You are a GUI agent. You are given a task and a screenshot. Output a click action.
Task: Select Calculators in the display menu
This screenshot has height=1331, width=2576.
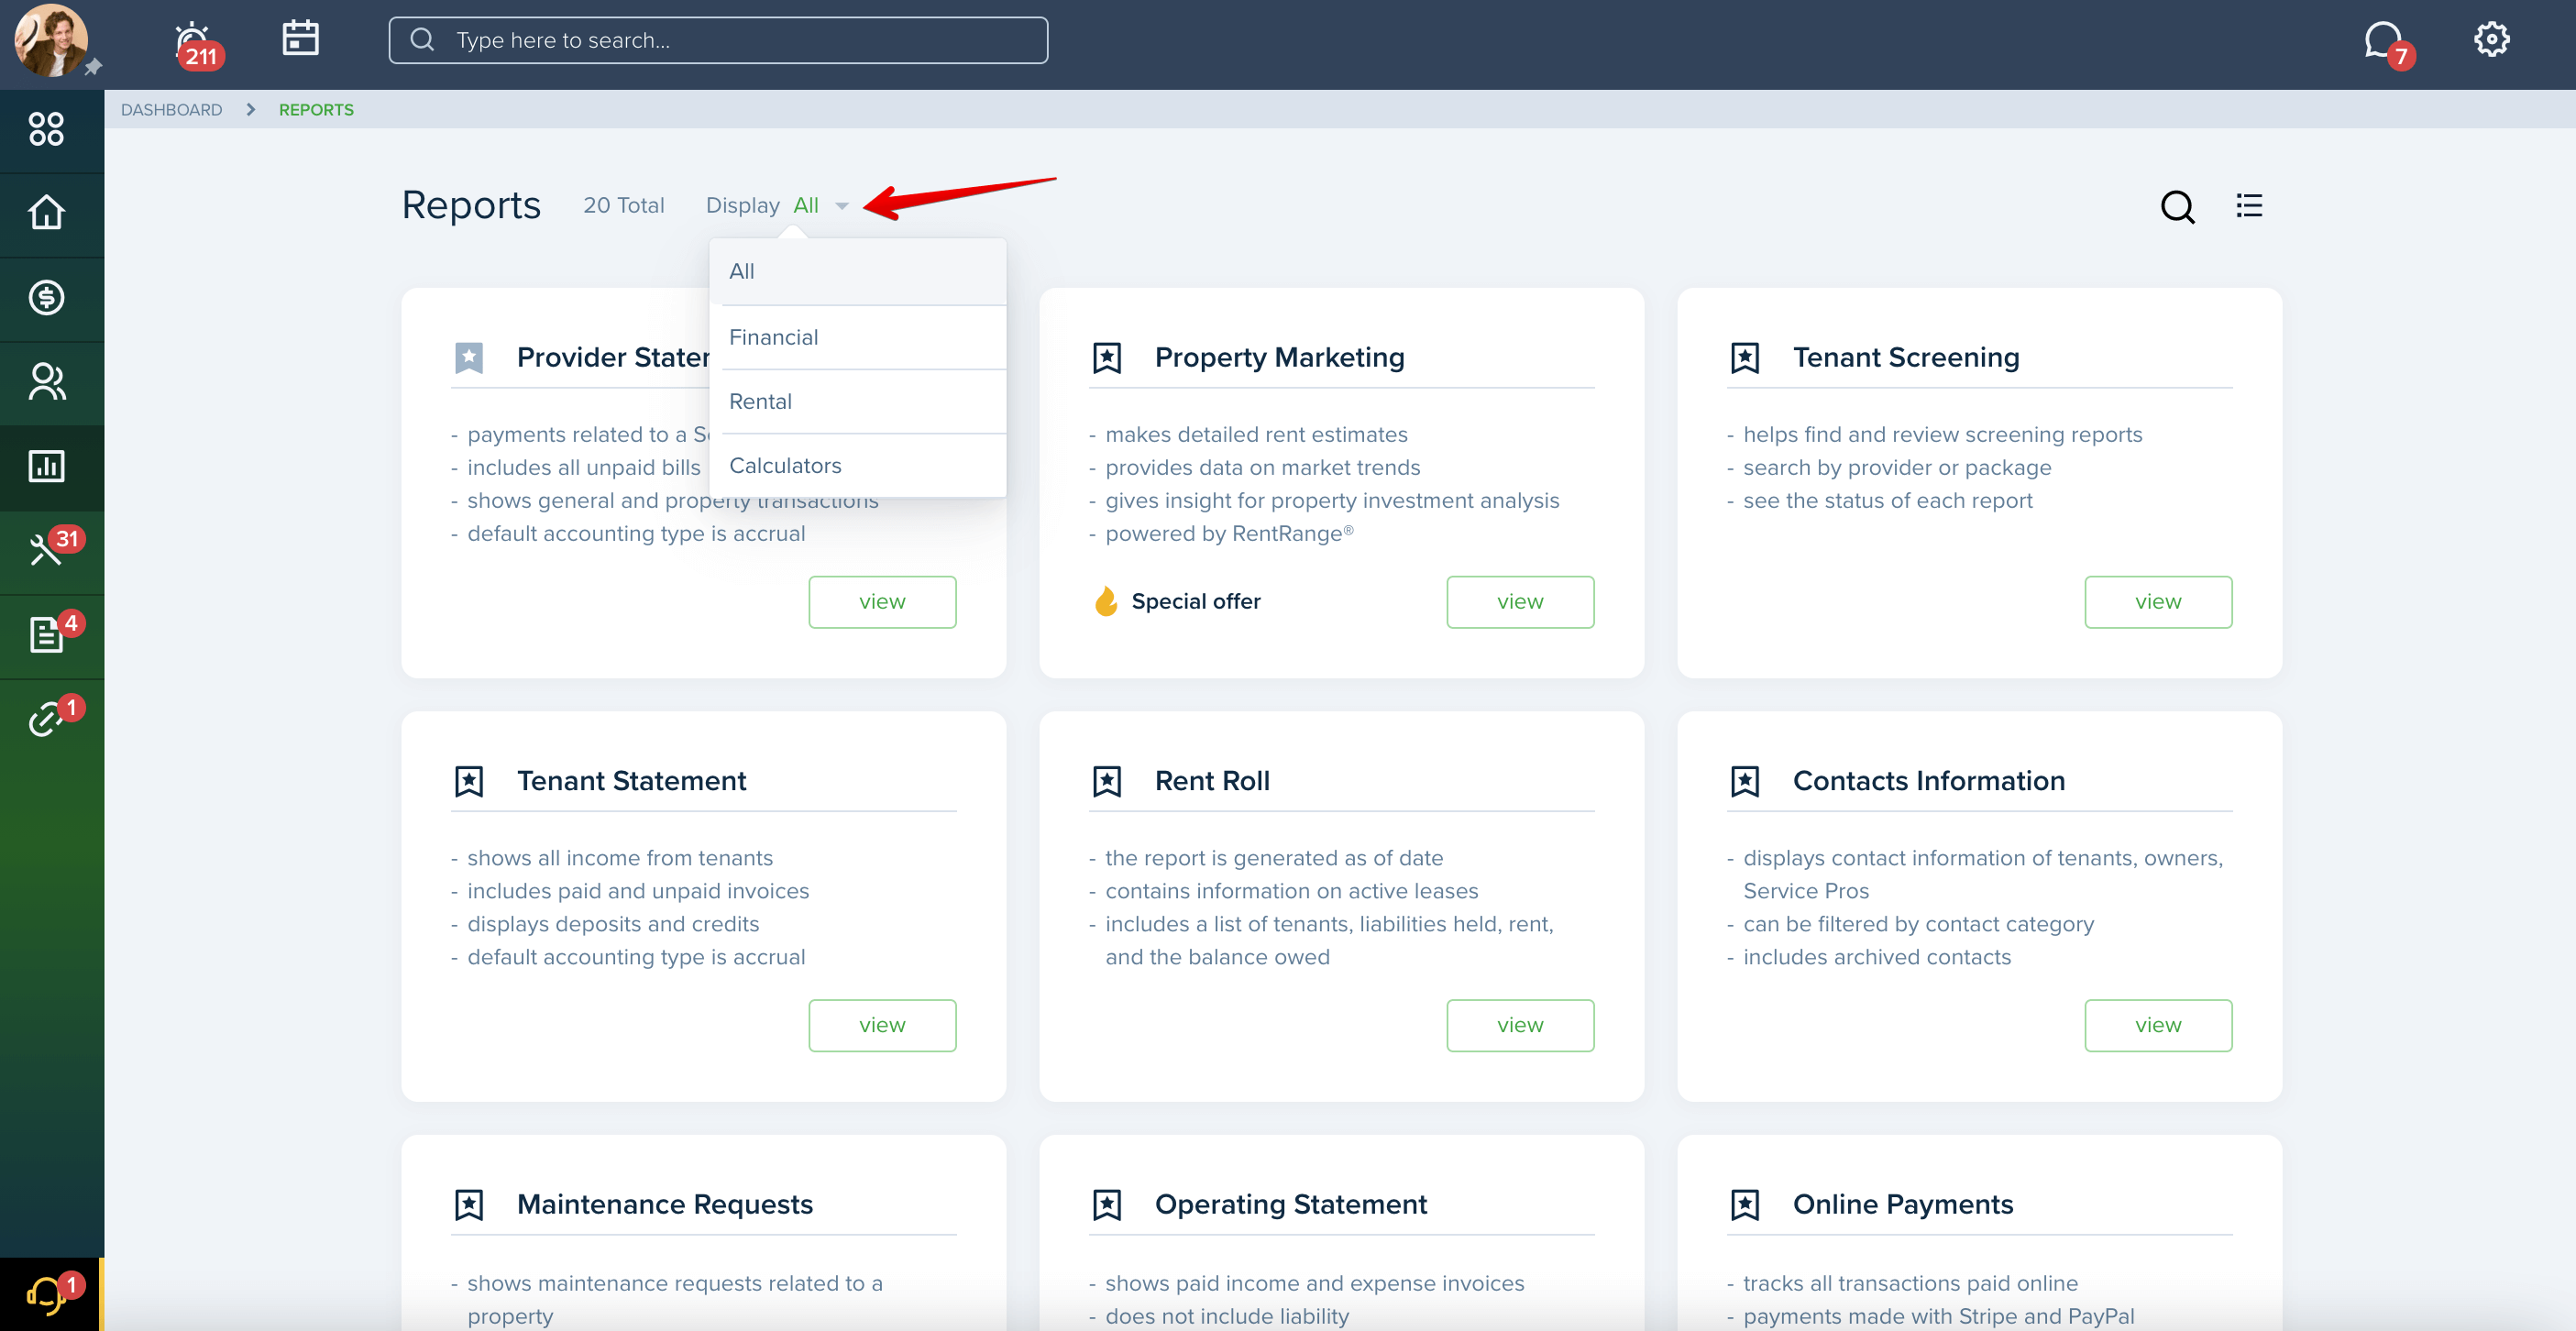(x=857, y=465)
